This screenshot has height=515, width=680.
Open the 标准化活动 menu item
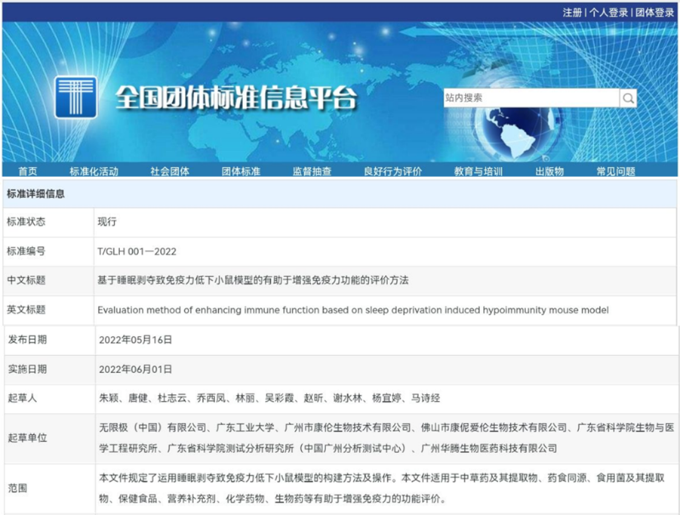(94, 171)
